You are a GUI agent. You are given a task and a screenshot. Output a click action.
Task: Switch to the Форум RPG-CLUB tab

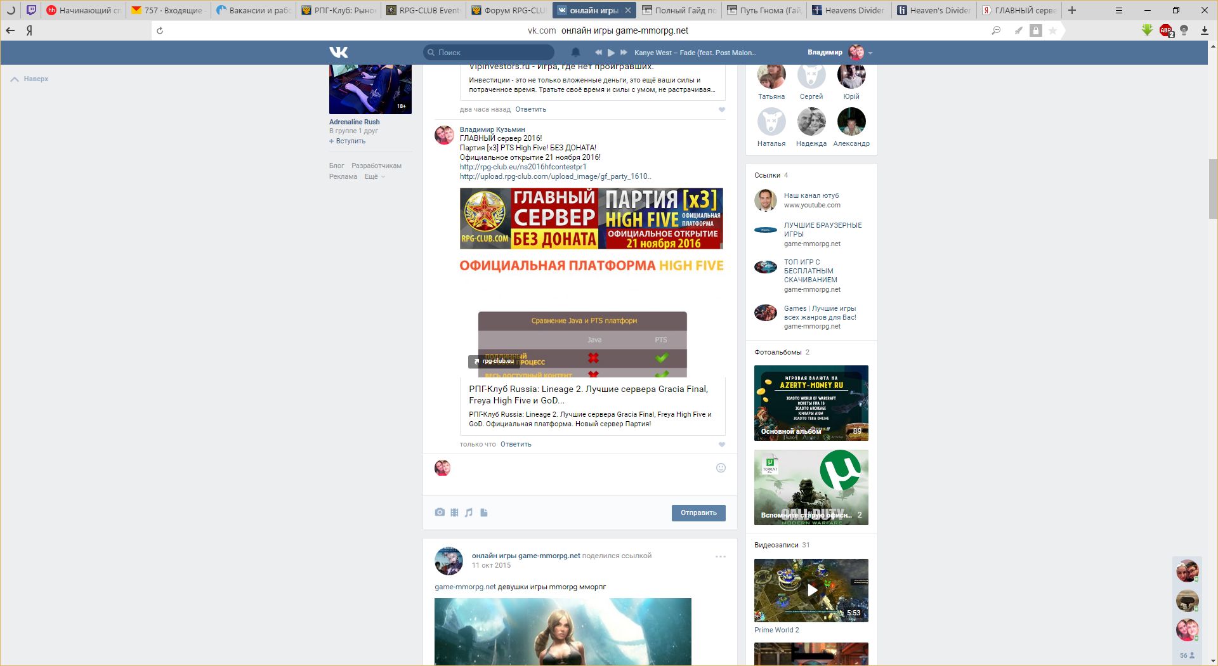pyautogui.click(x=509, y=10)
